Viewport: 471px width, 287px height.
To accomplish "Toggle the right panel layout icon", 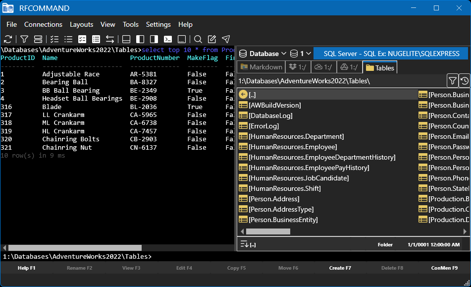I will 154,39.
